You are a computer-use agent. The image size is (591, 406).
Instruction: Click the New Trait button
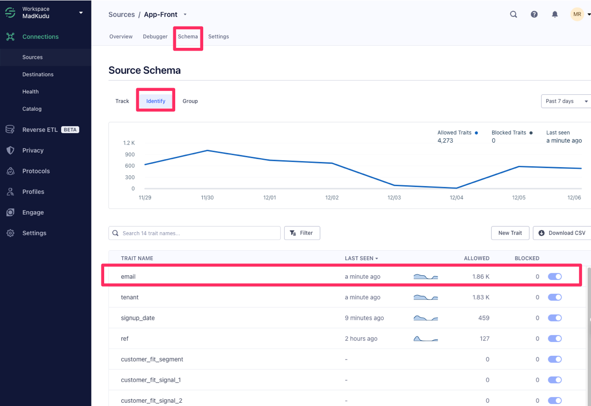tap(510, 233)
